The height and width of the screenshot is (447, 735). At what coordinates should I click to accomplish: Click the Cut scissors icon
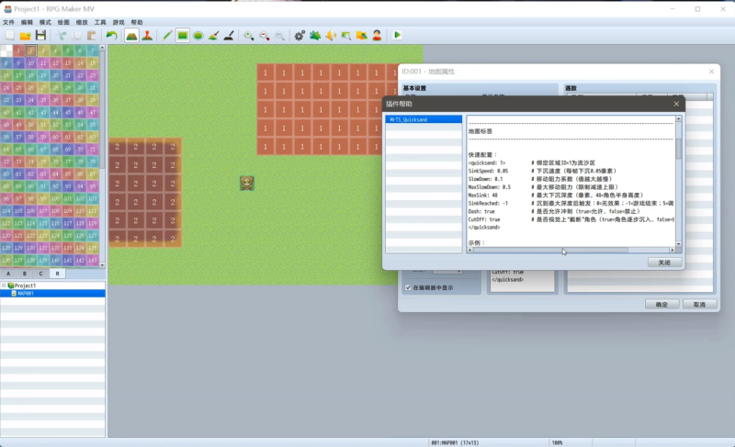(x=61, y=35)
